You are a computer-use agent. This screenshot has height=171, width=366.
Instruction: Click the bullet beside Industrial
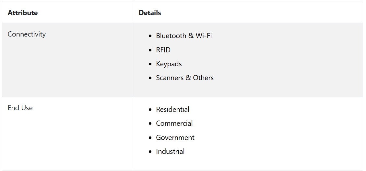click(150, 152)
